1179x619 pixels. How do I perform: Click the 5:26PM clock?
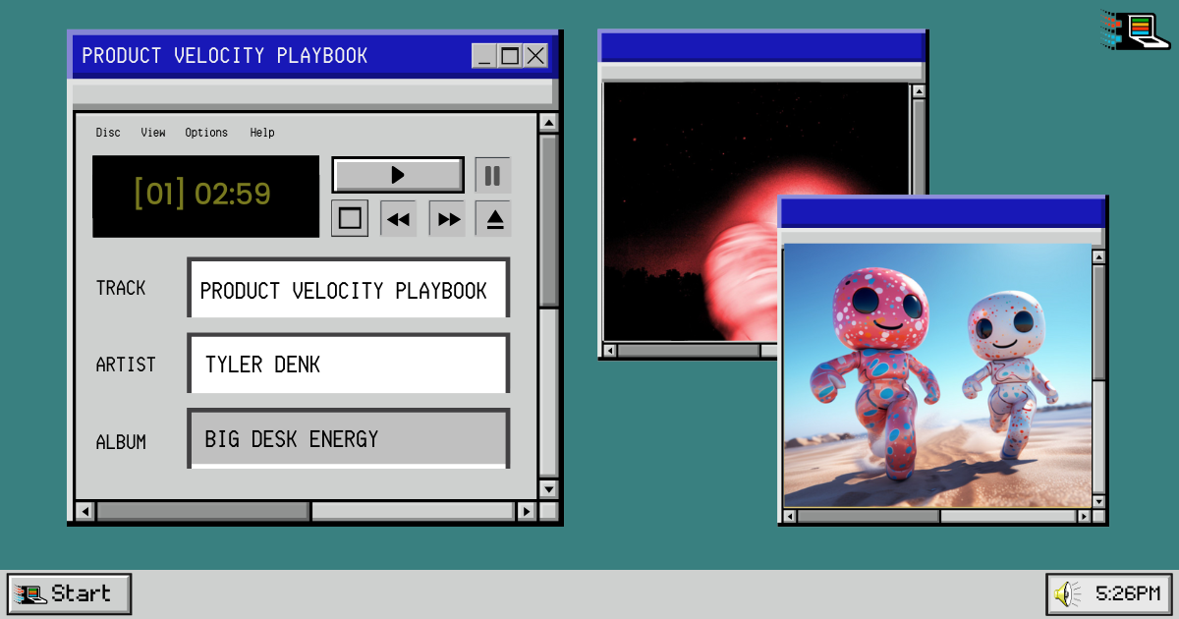pyautogui.click(x=1128, y=593)
